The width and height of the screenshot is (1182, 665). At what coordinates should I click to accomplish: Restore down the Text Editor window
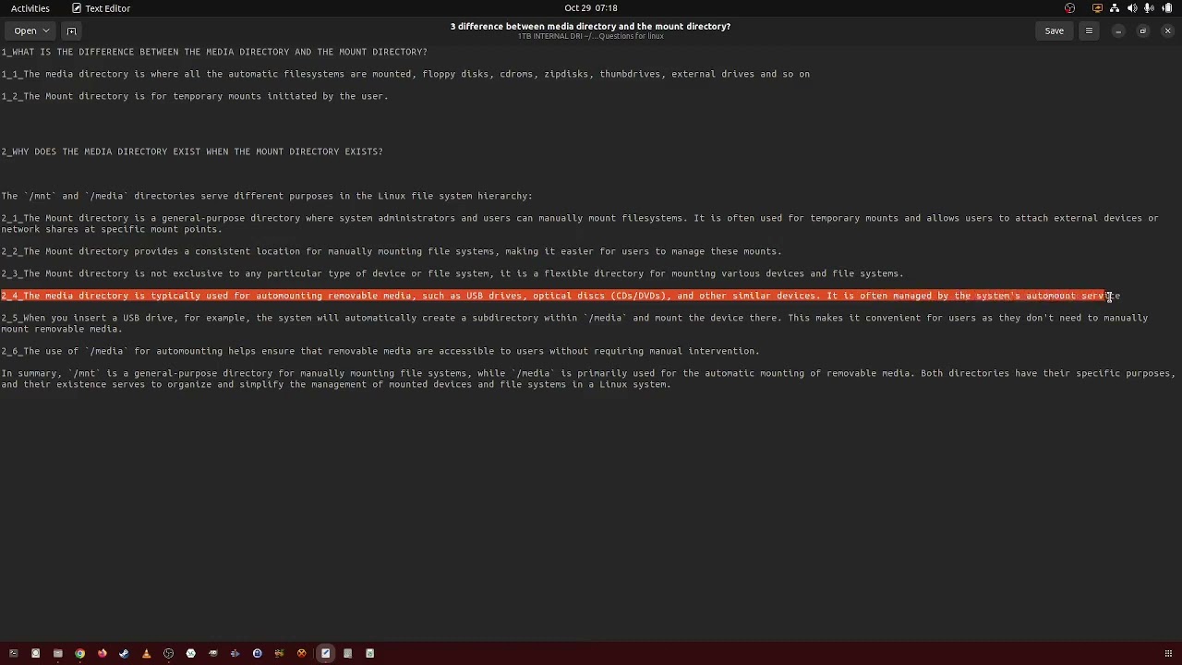point(1142,30)
